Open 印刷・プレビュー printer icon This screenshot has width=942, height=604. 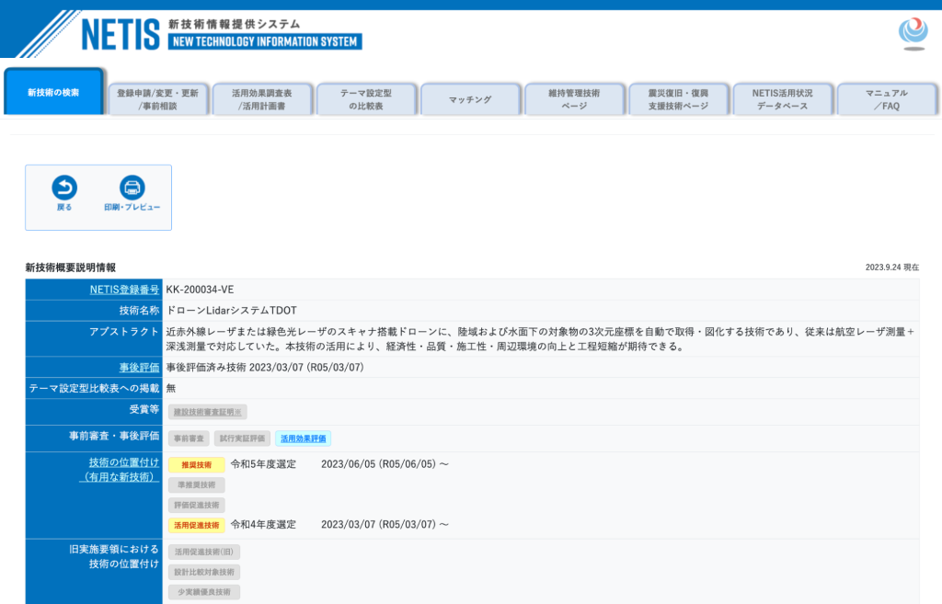(x=132, y=188)
